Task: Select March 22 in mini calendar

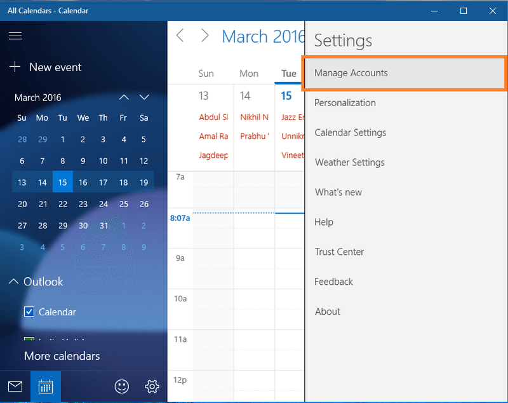Action: (x=62, y=204)
